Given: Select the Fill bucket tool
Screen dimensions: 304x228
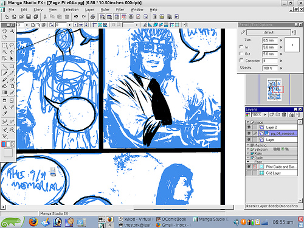Looking at the screenshot, I should (4, 86).
